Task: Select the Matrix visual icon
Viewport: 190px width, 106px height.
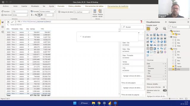Action: tap(155, 49)
